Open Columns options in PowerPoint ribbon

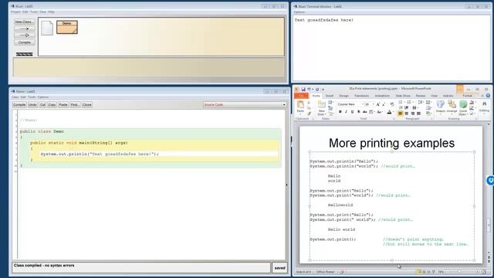(x=414, y=108)
